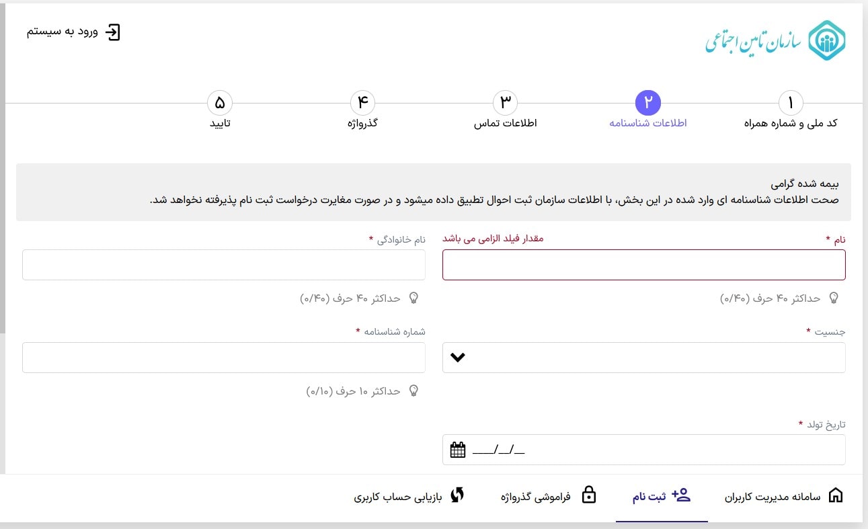Image resolution: width=868 pixels, height=529 pixels.
Task: Click the اطلاعات تماس step label
Action: [x=505, y=124]
